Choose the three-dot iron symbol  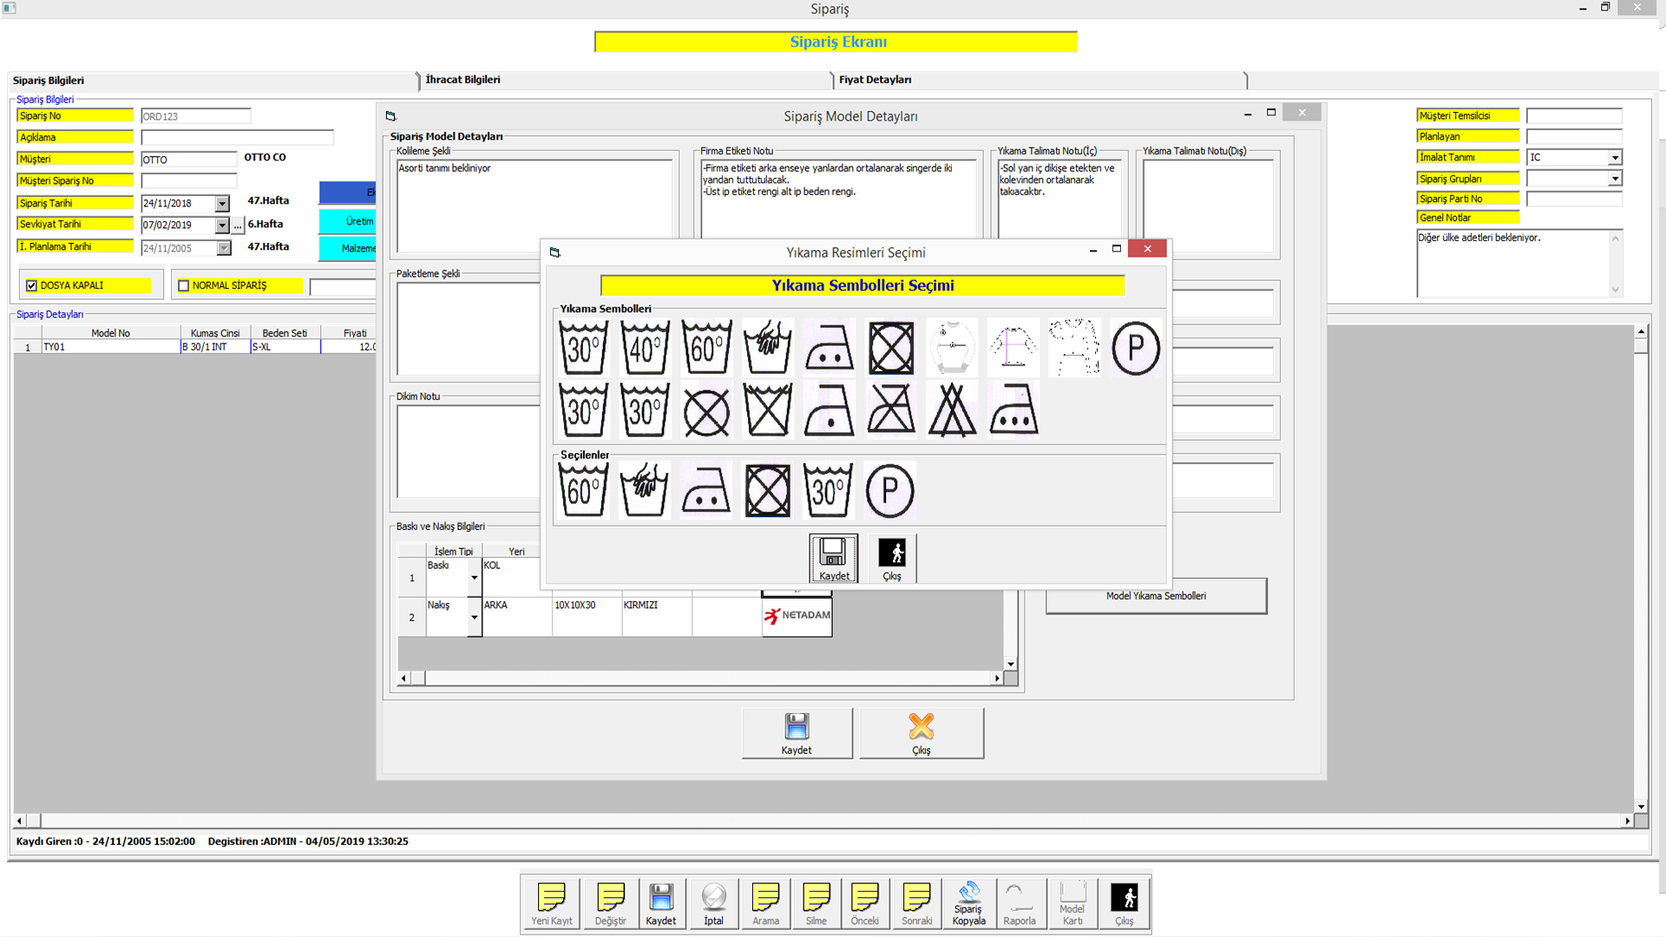click(x=1013, y=410)
